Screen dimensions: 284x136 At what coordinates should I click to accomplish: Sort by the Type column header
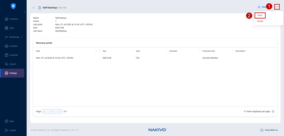[x=138, y=51]
